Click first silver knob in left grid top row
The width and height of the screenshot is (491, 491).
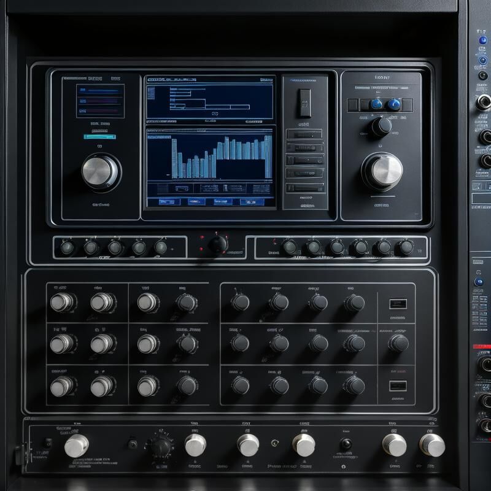click(x=63, y=302)
